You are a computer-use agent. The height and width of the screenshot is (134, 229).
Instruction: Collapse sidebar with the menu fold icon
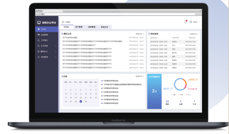[63, 22]
